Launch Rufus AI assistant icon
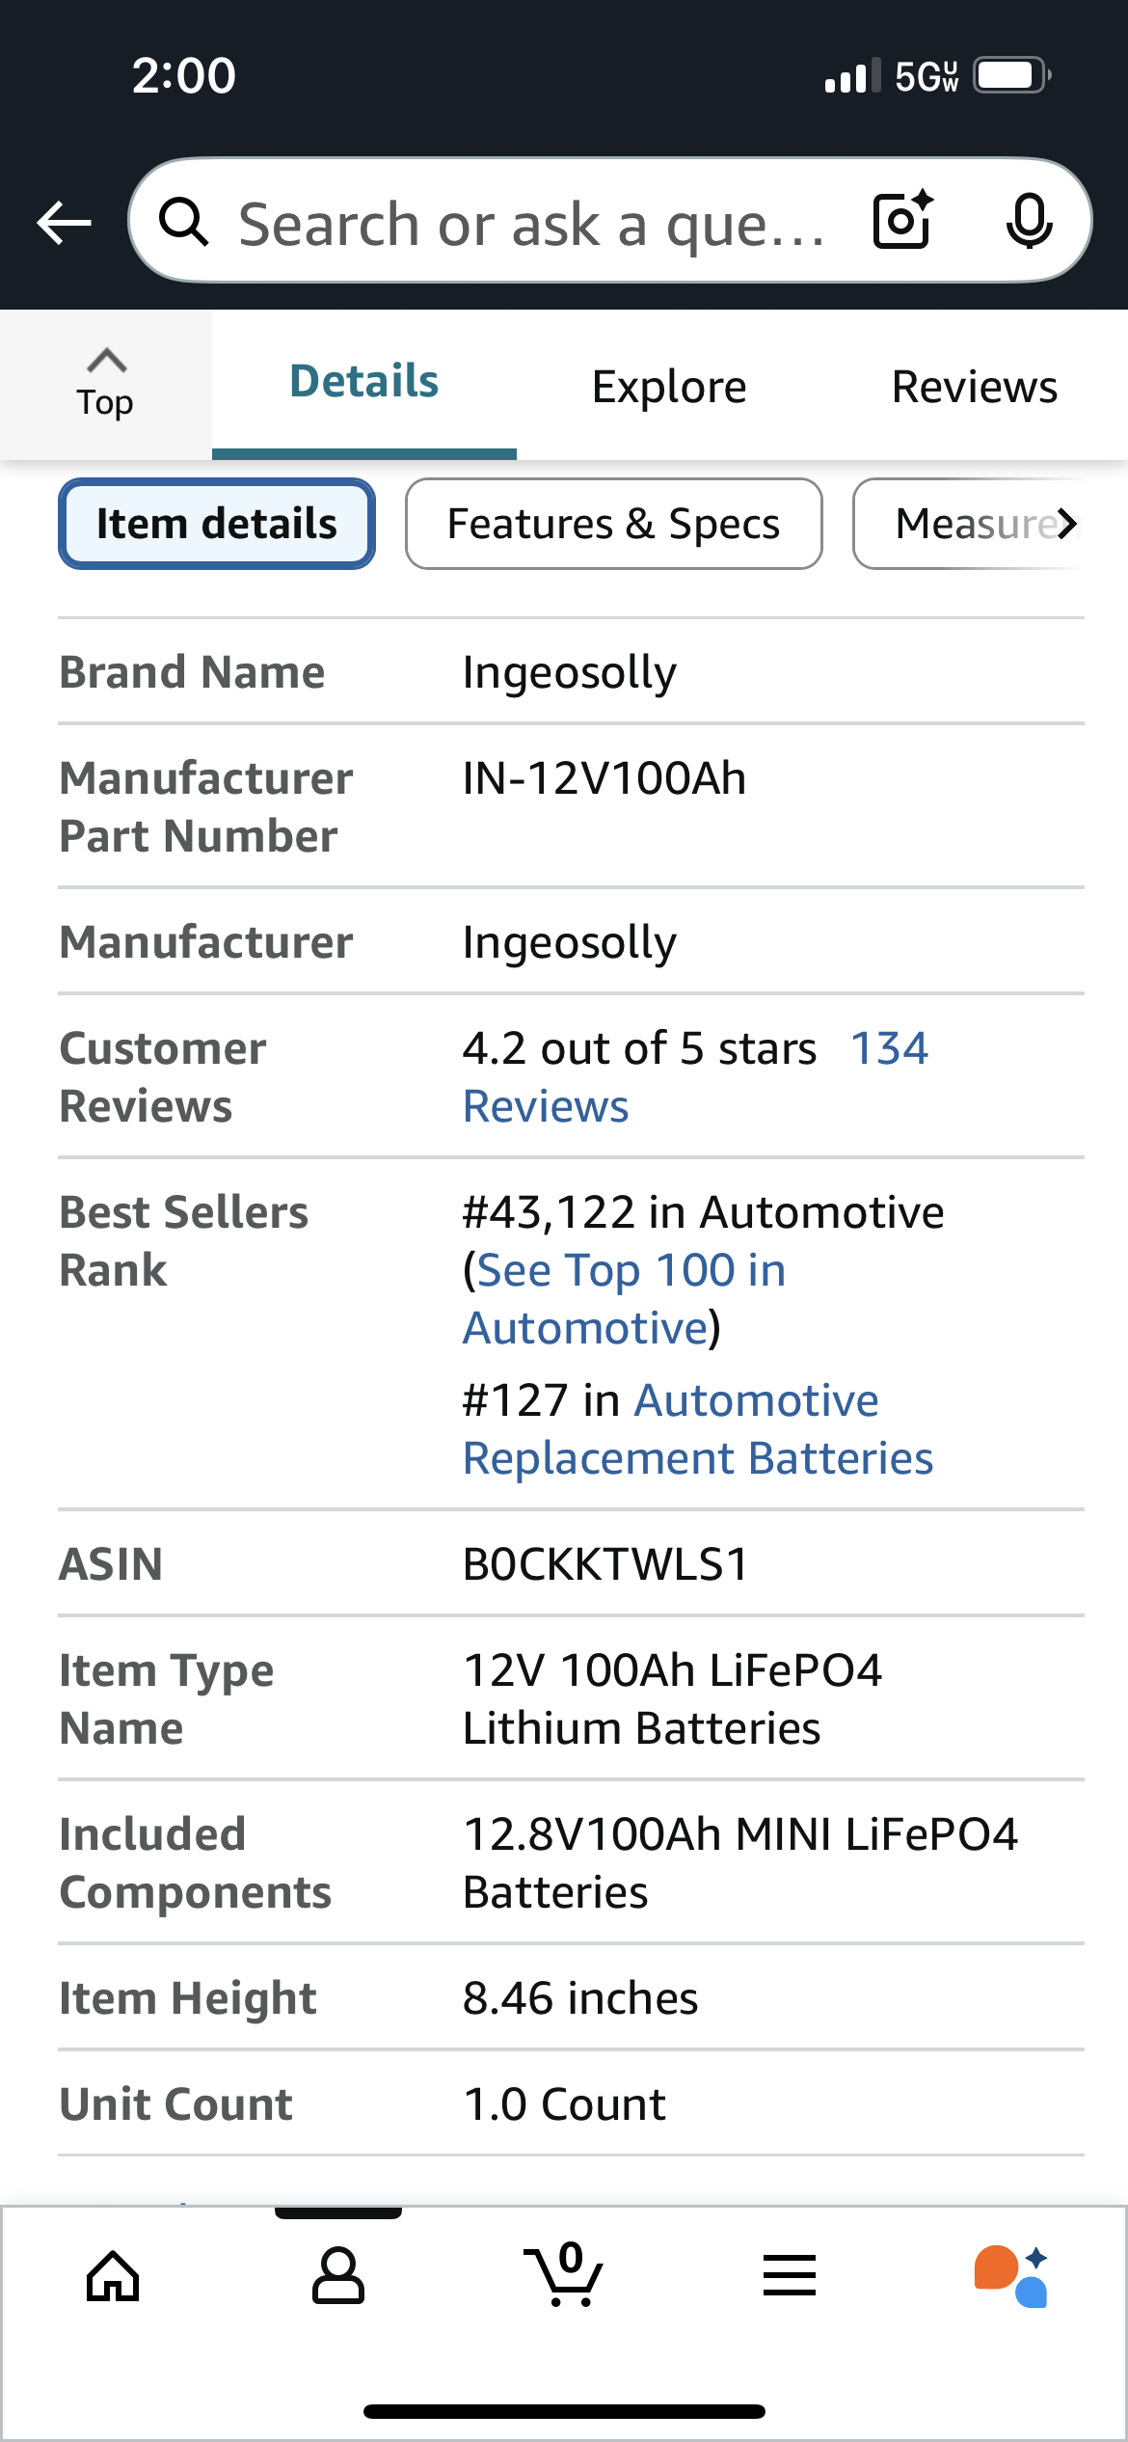 (1011, 2276)
